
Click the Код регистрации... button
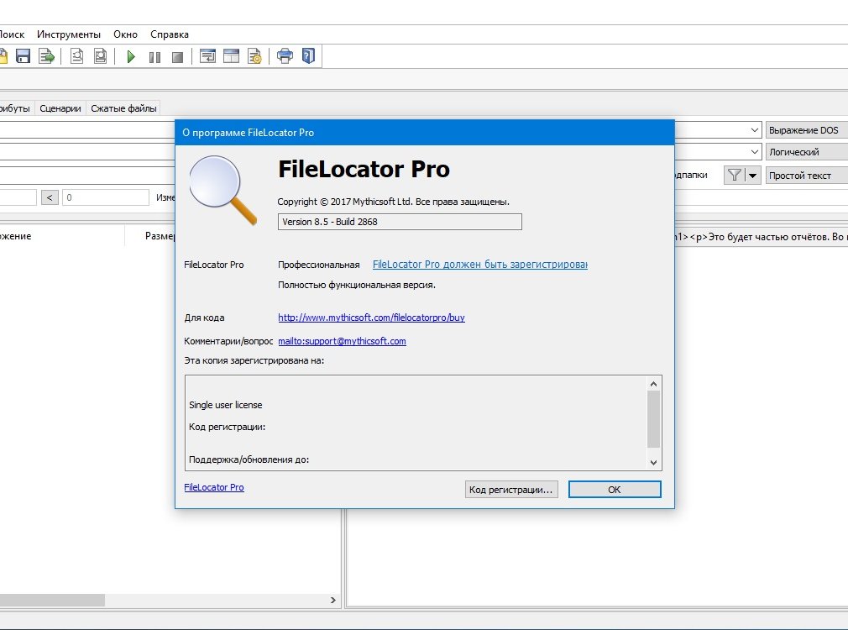[x=511, y=489]
